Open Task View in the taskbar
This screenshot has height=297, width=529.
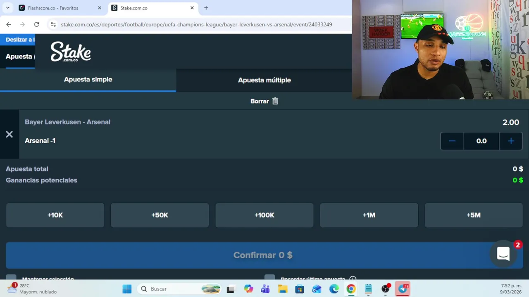click(231, 289)
